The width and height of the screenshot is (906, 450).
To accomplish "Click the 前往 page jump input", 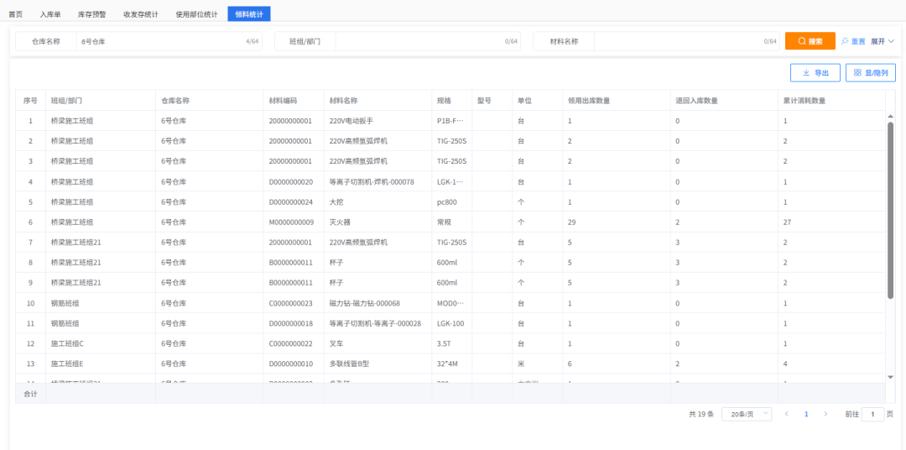I will [873, 414].
